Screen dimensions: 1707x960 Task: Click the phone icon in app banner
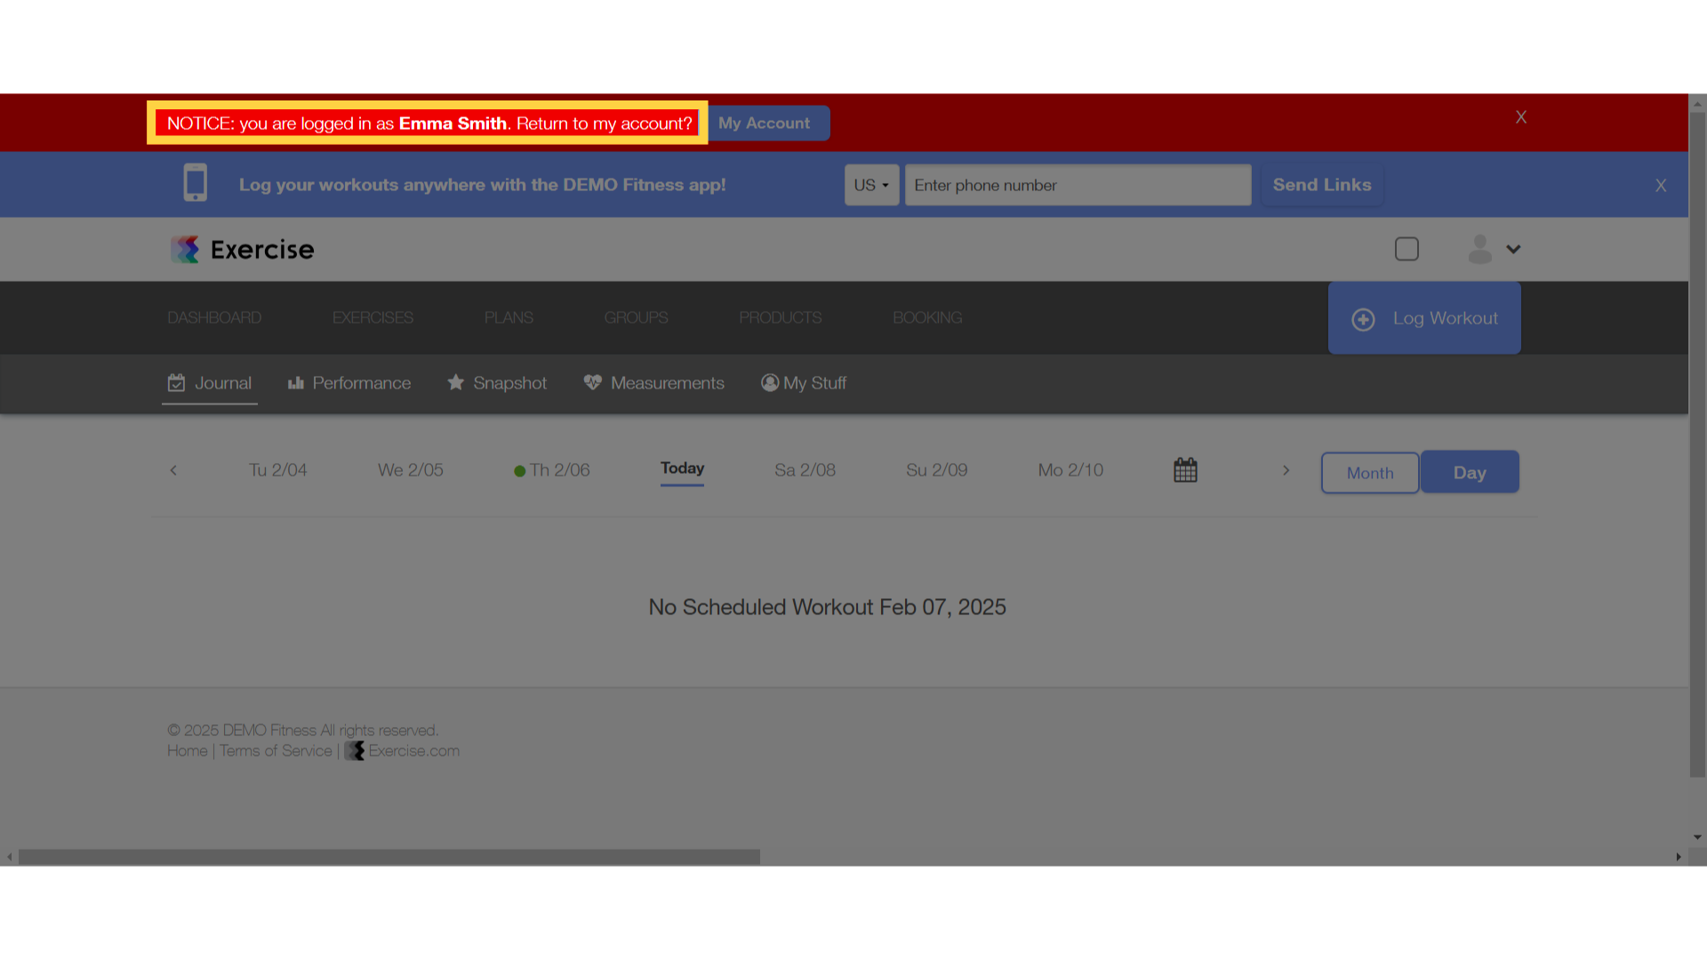point(196,183)
